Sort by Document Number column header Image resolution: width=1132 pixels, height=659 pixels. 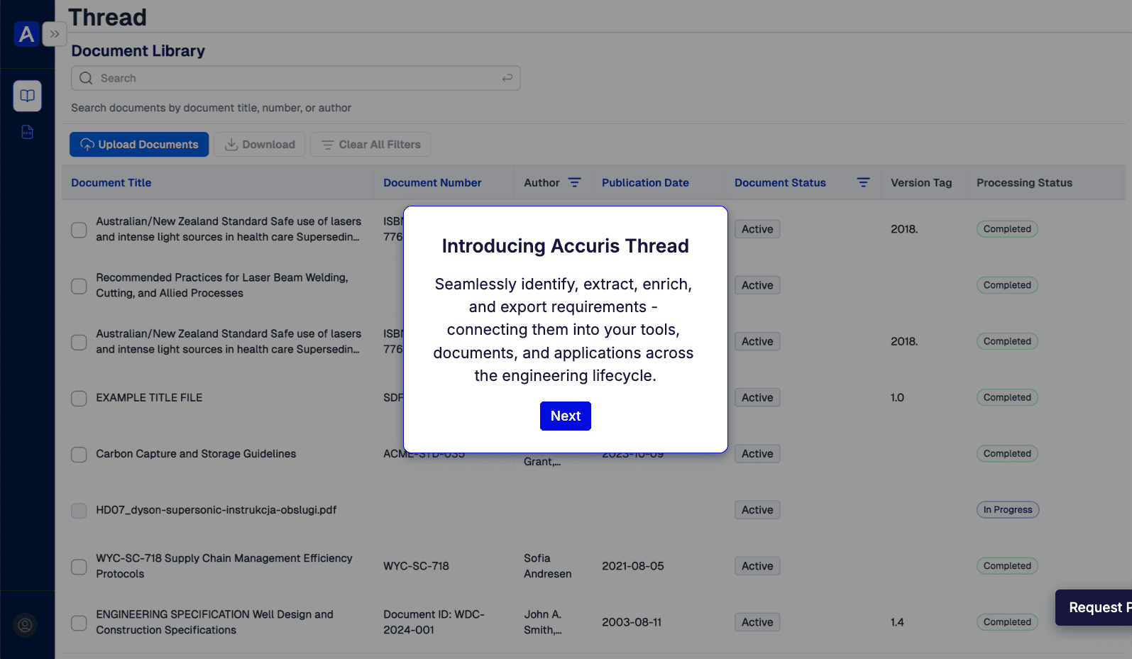coord(432,183)
